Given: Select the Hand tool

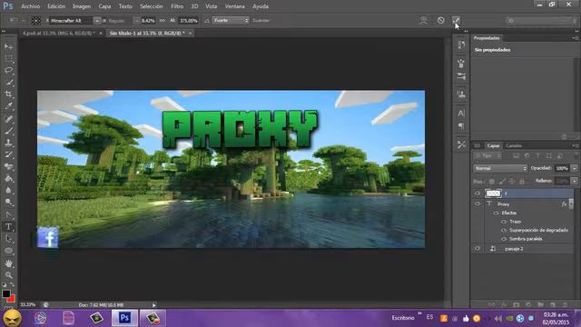Looking at the screenshot, I should tap(8, 263).
